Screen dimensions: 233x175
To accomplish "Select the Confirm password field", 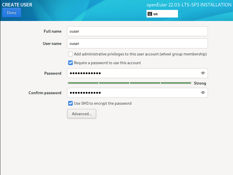I will click(x=133, y=93).
